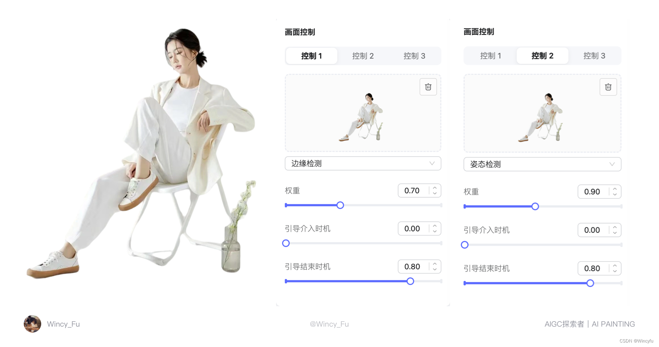Delete the reference image in the 姿态检测 panel

pyautogui.click(x=608, y=87)
